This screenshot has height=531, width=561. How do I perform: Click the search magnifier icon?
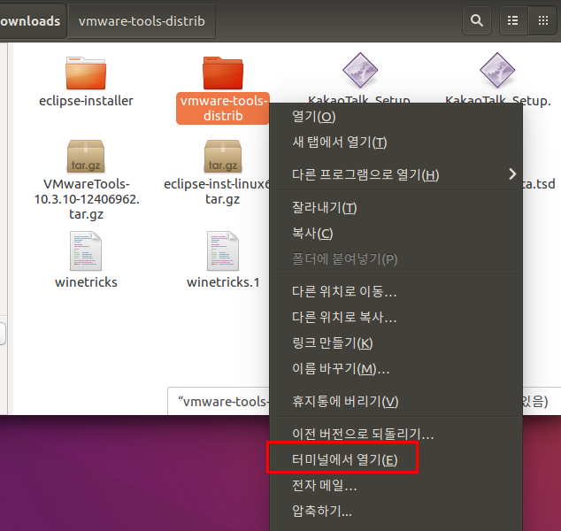point(477,20)
